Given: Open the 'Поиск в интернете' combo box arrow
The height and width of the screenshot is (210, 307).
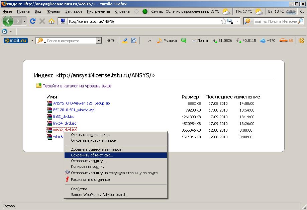Looking at the screenshot, I should coord(99,41).
